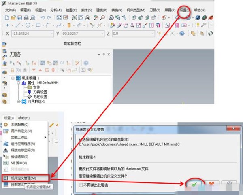Select 毛坯设置 in toolpath tree
The image size is (243, 195).
coord(40,97)
